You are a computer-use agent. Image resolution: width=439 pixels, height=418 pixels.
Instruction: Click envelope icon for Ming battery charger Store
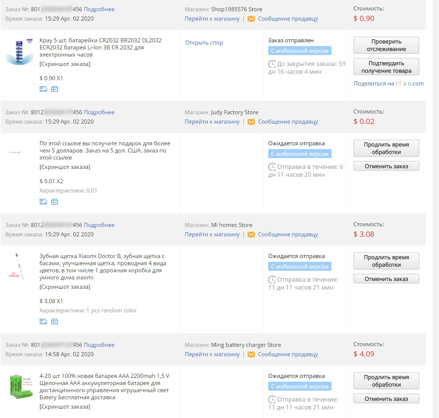click(251, 354)
